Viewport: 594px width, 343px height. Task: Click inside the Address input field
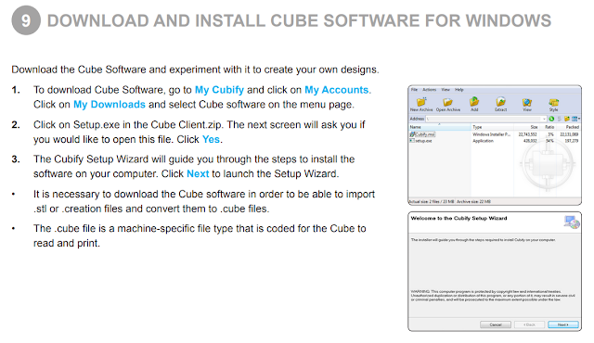pyautogui.click(x=486, y=119)
